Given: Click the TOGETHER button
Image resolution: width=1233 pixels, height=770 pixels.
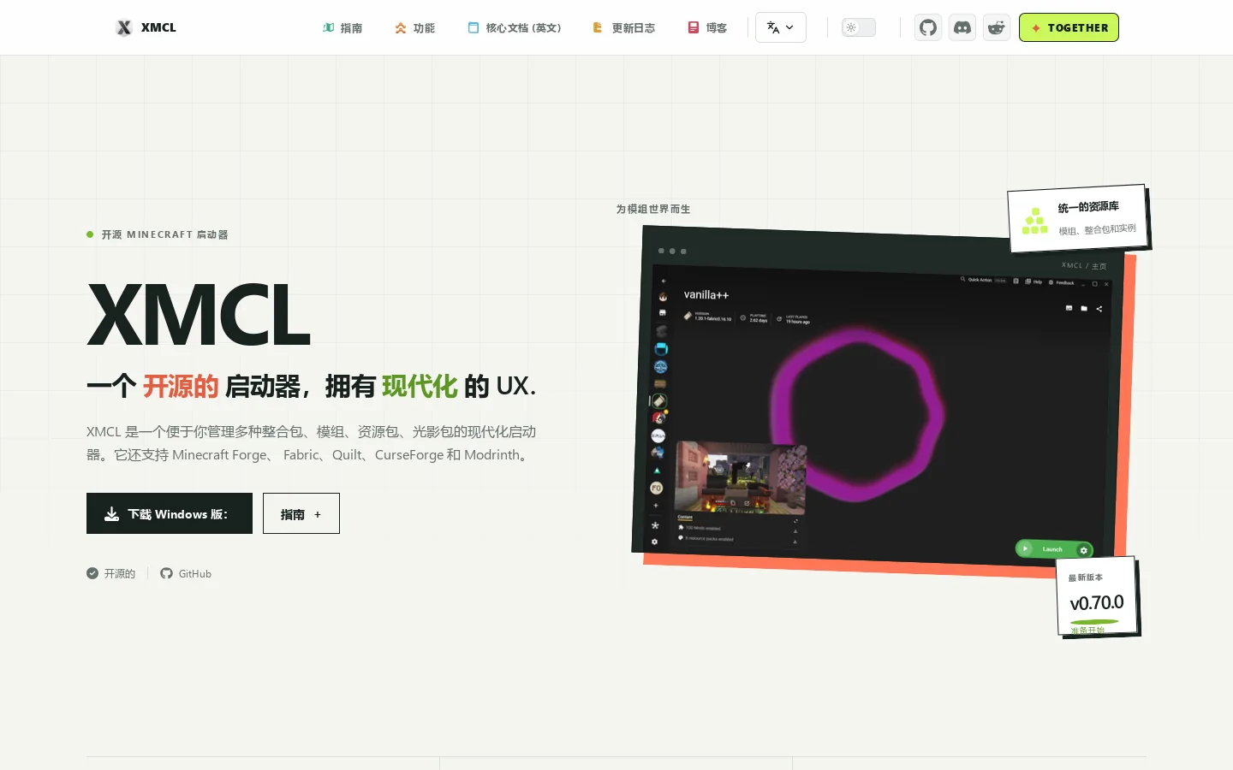Looking at the screenshot, I should click(x=1069, y=27).
